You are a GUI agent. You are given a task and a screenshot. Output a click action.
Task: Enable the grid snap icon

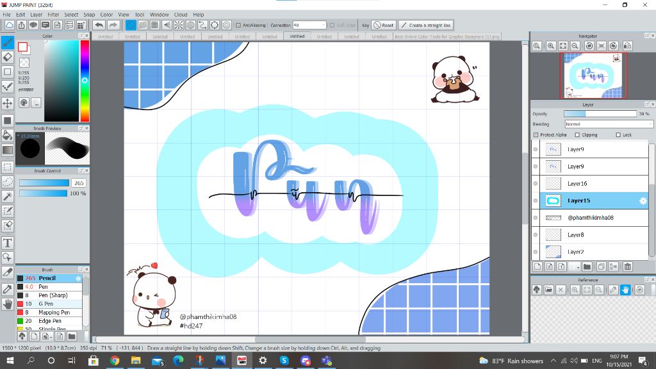[x=155, y=25]
